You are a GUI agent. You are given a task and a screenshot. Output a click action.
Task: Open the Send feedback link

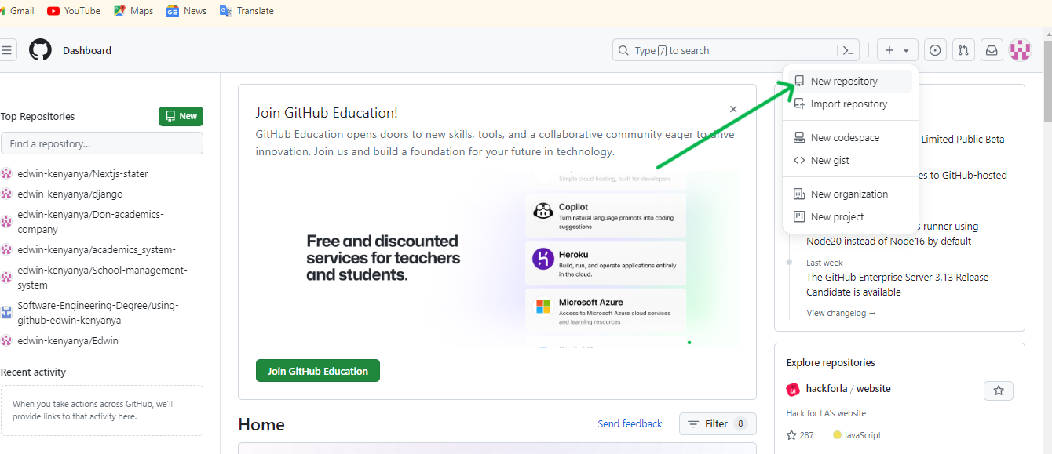pos(630,424)
